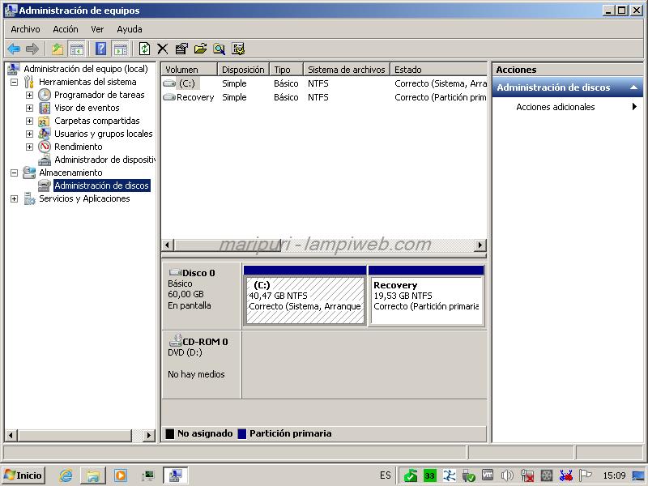Select the Recovery 19,53 GB partition block
Image resolution: width=648 pixels, height=486 pixels.
[x=427, y=300]
